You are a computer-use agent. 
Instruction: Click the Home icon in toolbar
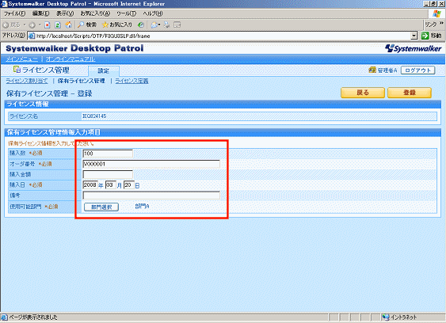pos(69,25)
